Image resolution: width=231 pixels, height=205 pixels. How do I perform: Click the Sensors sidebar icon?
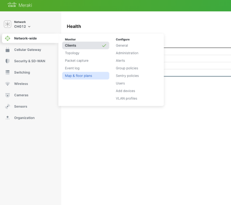pos(8,106)
